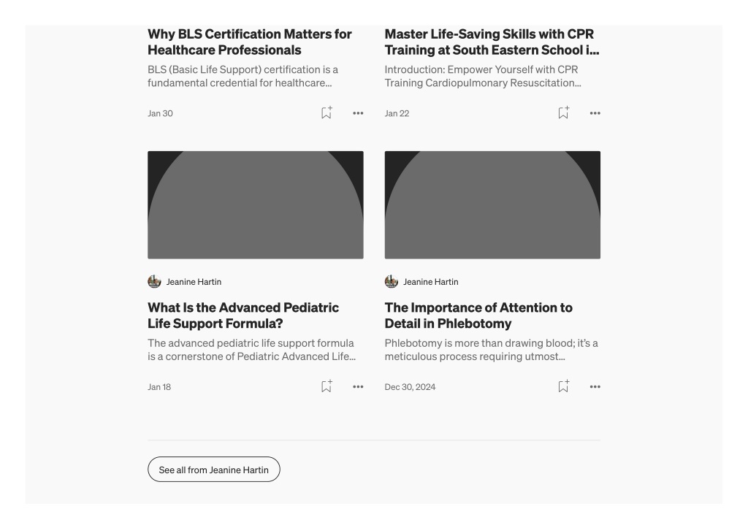Open three-dot menu for Phlebotomy article

click(595, 387)
